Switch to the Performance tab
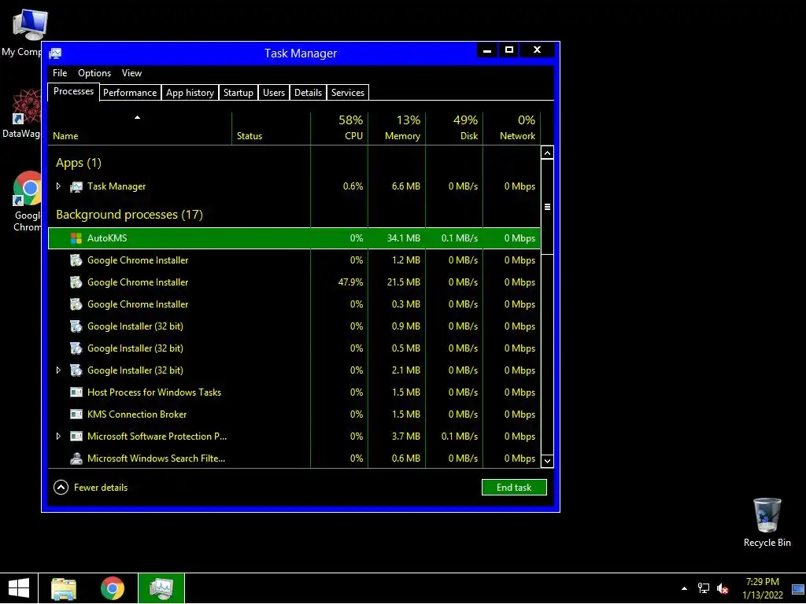Image resolution: width=806 pixels, height=604 pixels. (130, 93)
